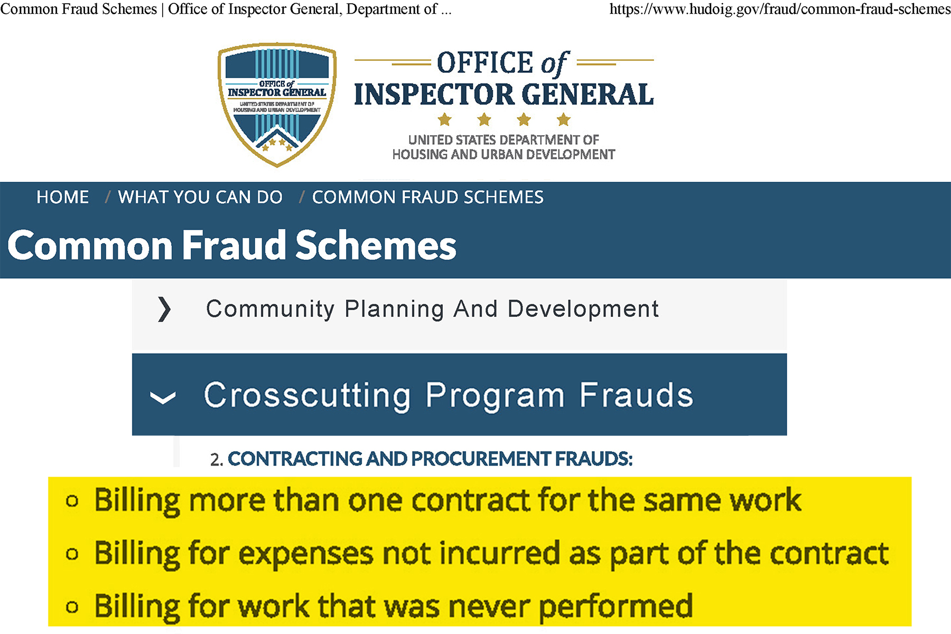Click the HUD OIG shield logo
The width and height of the screenshot is (951, 634).
(x=277, y=105)
